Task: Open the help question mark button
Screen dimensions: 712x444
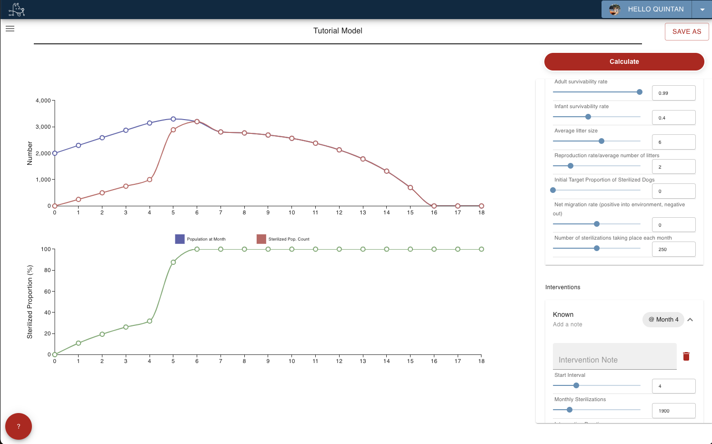Action: click(19, 426)
